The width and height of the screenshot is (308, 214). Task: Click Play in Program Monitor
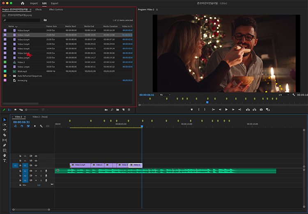coord(226,109)
